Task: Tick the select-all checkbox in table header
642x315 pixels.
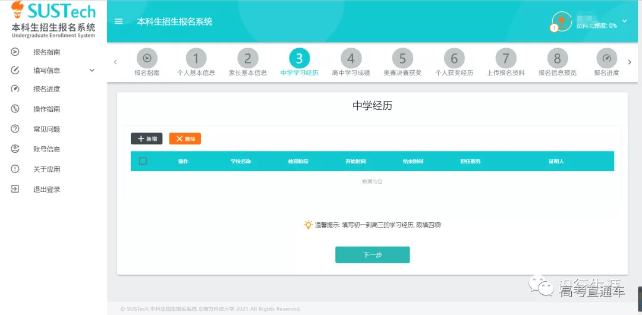Action: (143, 161)
